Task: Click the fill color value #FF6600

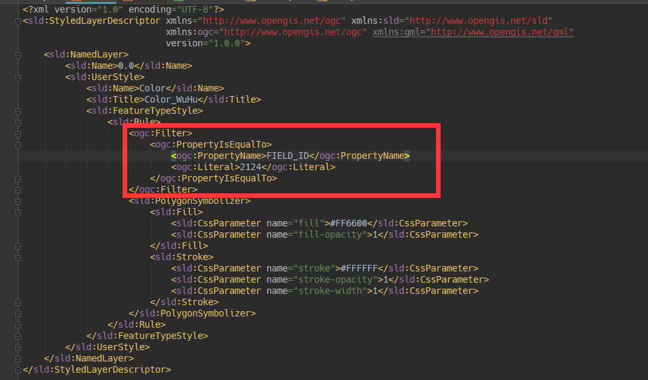Action: (349, 223)
